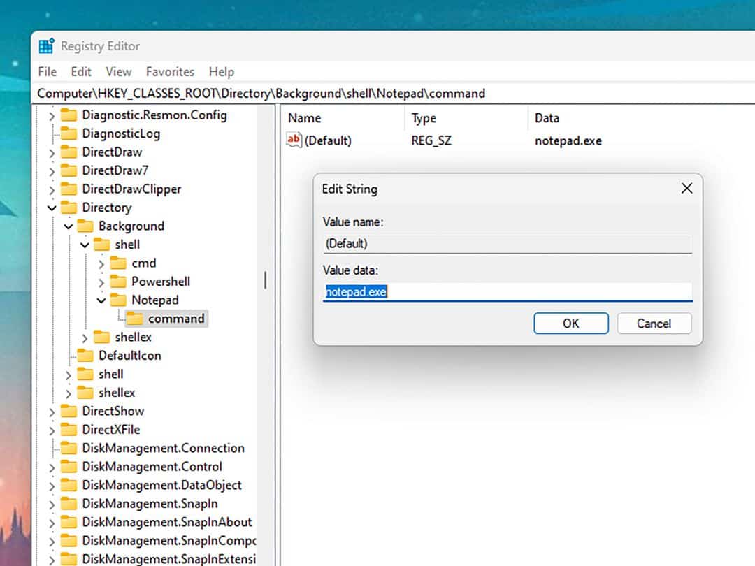Expand the DiskManagement.Control key

coord(52,467)
